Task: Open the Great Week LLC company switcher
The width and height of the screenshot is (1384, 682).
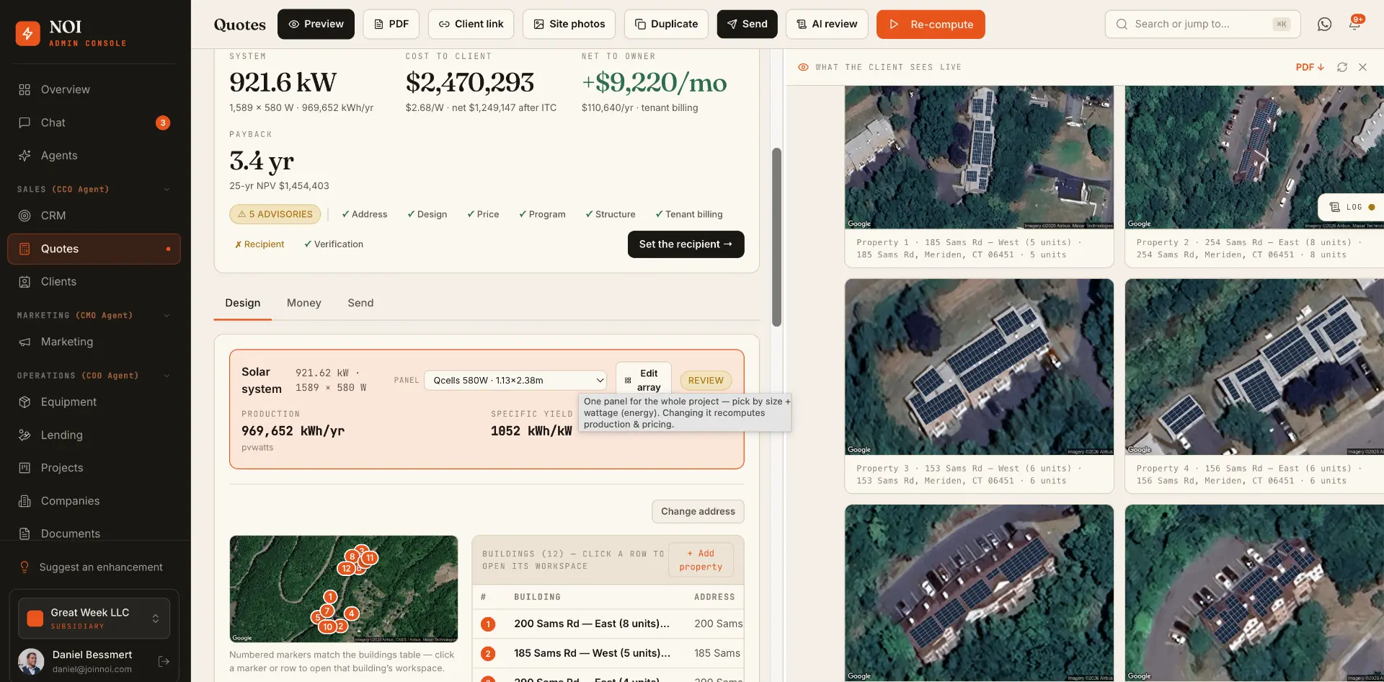Action: (x=94, y=619)
